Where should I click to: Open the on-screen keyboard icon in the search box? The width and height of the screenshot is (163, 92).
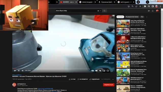point(98,11)
